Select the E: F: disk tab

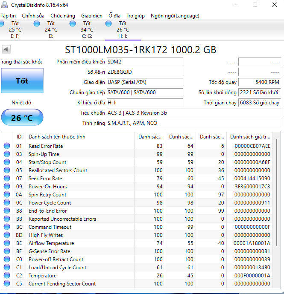tap(15, 30)
